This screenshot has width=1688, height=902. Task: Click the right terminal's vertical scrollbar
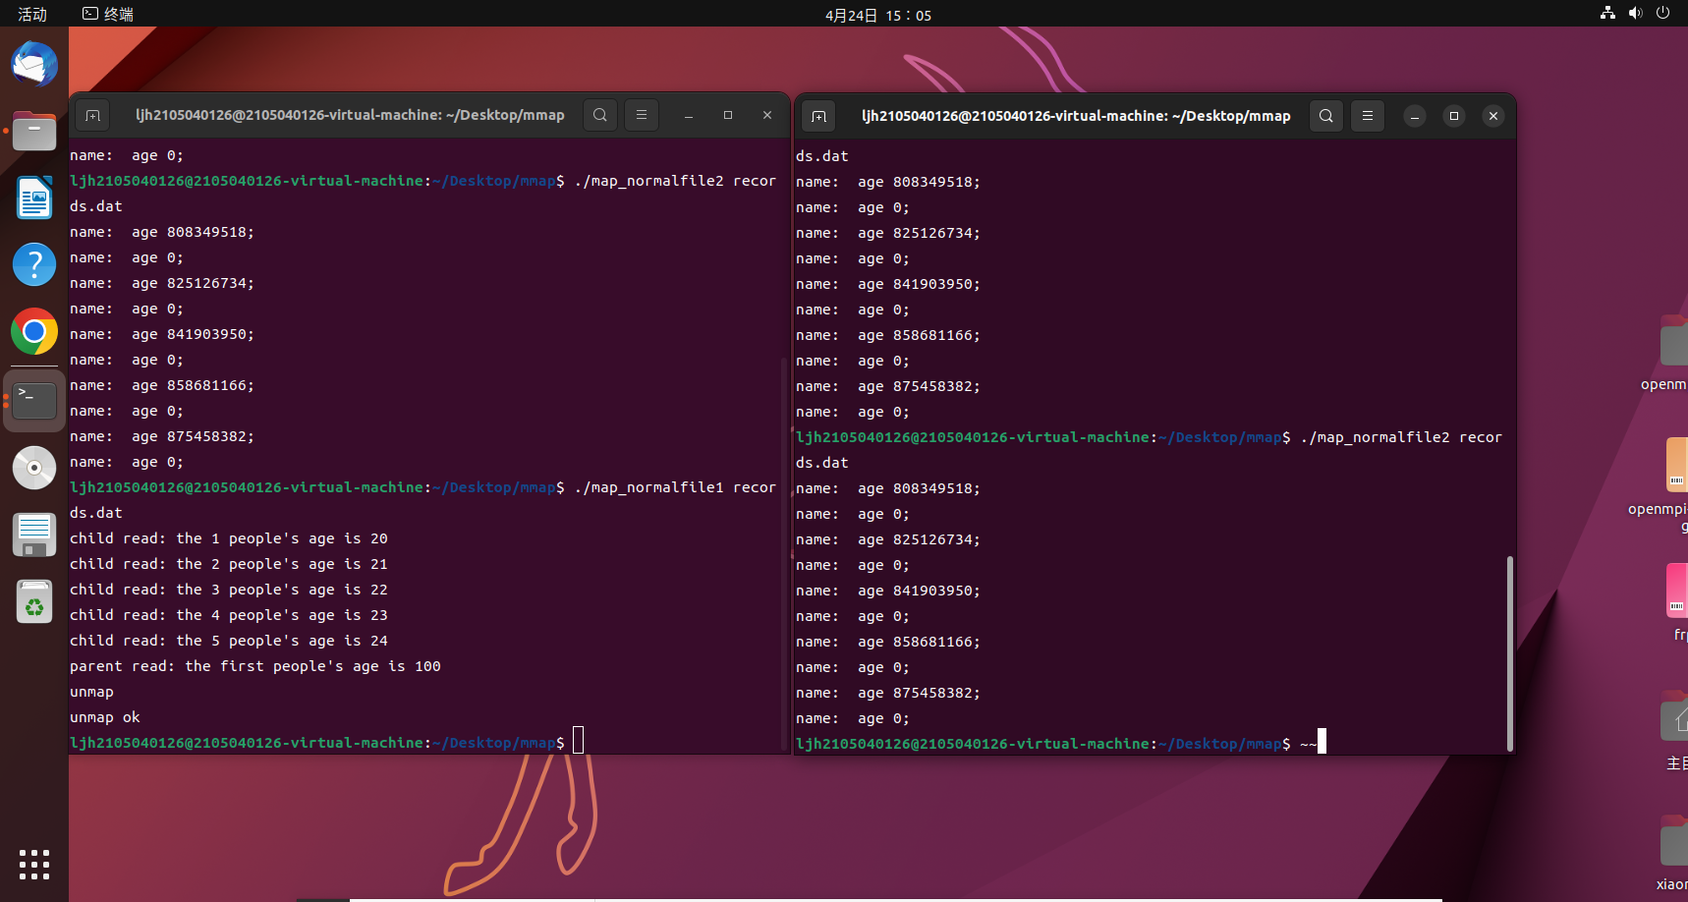click(x=1509, y=653)
